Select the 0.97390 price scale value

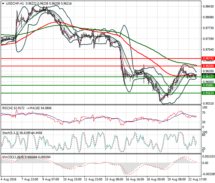(x=208, y=39)
